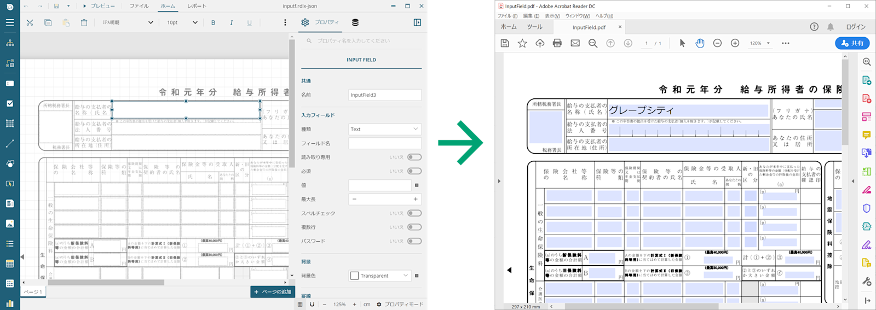Click the 名前 InputField3 name input
The height and width of the screenshot is (310, 876).
[385, 95]
